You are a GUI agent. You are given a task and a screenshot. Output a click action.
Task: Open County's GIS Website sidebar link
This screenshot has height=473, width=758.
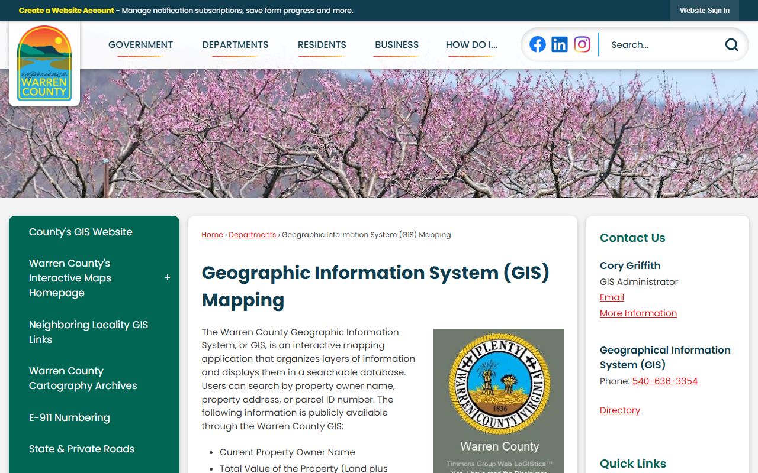point(81,232)
